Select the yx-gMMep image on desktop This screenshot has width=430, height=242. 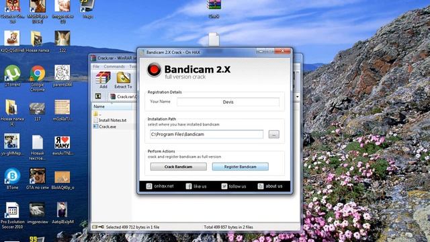12,145
